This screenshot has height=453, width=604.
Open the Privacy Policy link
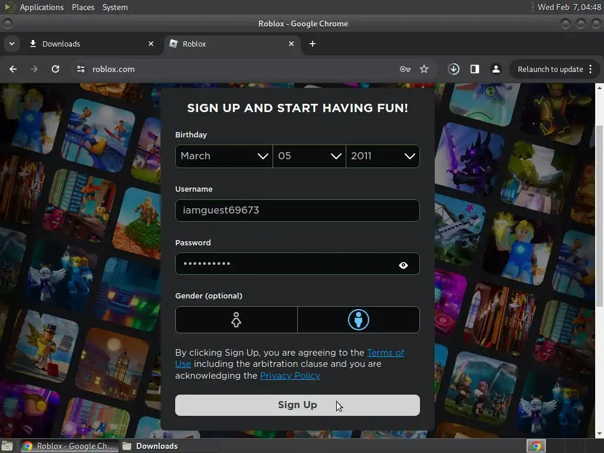coord(290,376)
